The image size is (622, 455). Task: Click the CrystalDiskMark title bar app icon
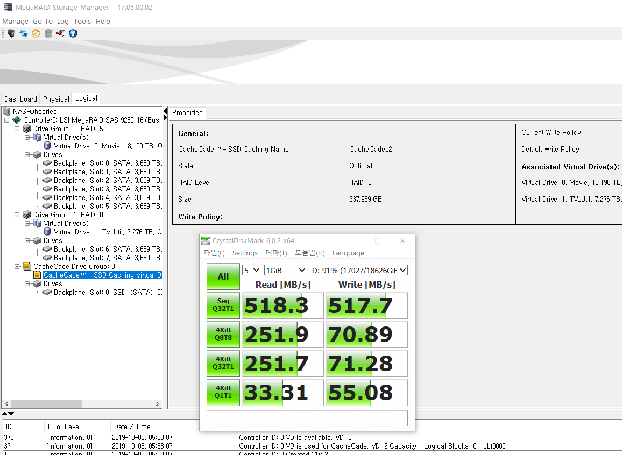(x=206, y=241)
